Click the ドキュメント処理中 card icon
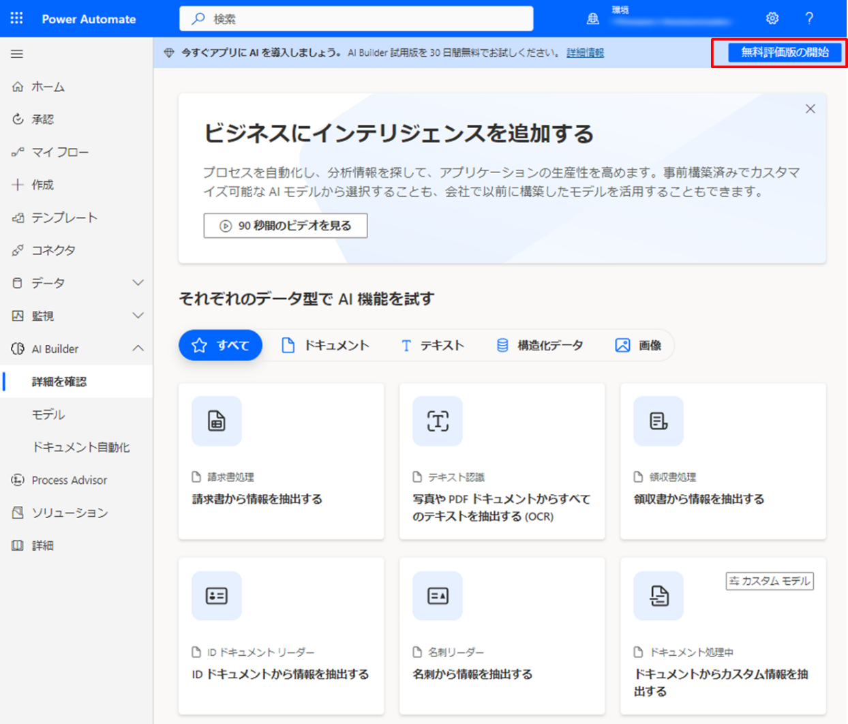848x724 pixels. (x=658, y=596)
